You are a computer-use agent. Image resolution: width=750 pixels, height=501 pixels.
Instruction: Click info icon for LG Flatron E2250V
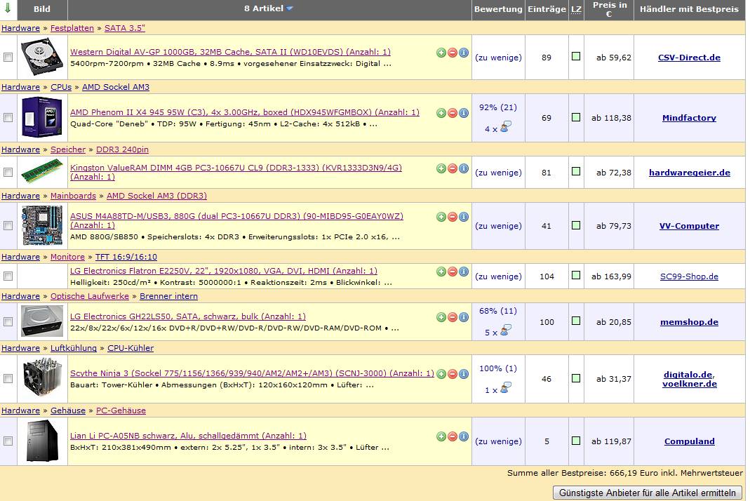464,272
